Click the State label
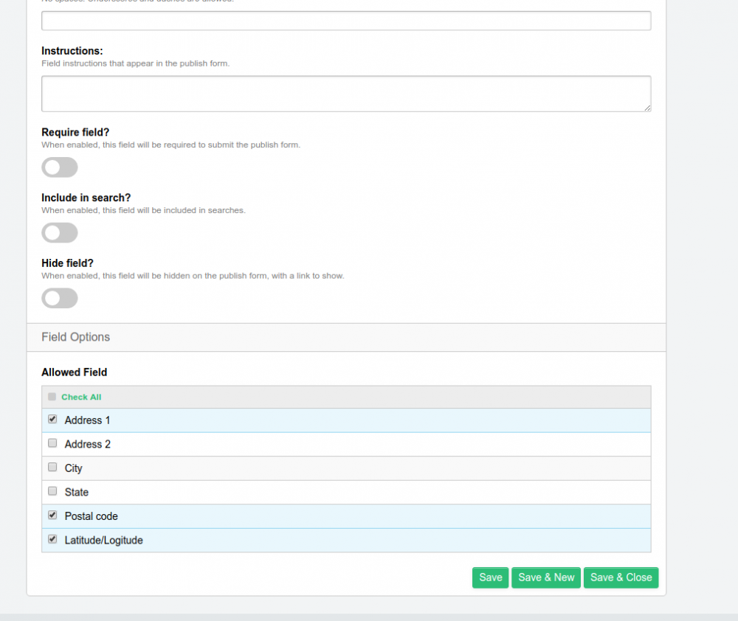Screen dimensions: 738x621 click(x=77, y=492)
